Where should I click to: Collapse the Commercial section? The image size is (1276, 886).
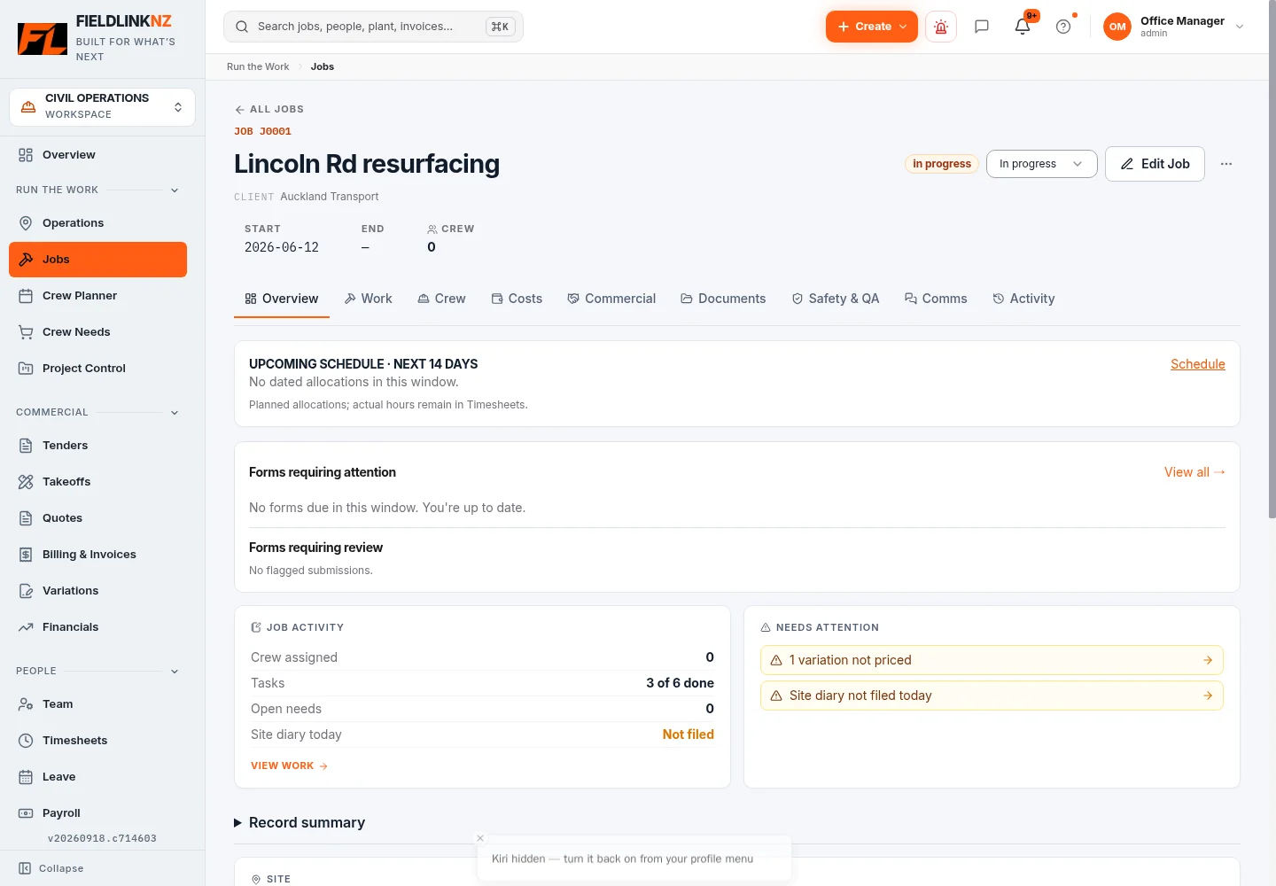click(175, 412)
